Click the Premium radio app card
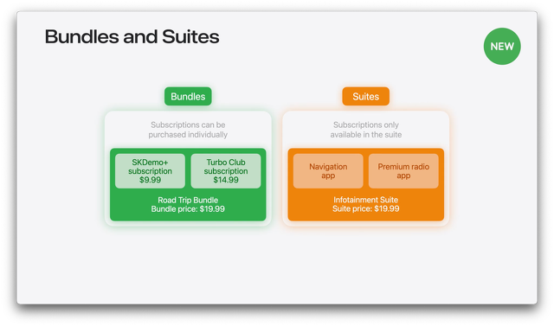 [x=403, y=171]
